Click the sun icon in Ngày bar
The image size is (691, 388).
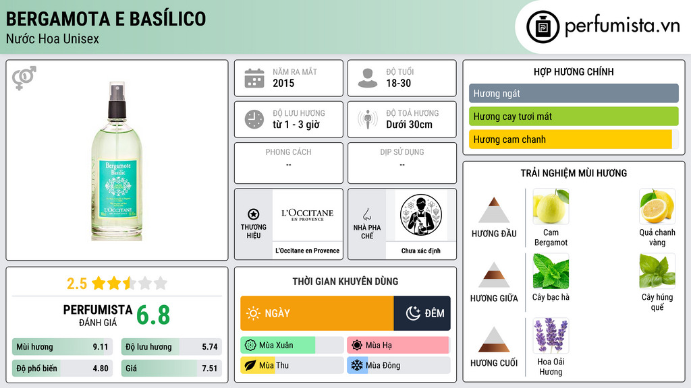click(253, 313)
